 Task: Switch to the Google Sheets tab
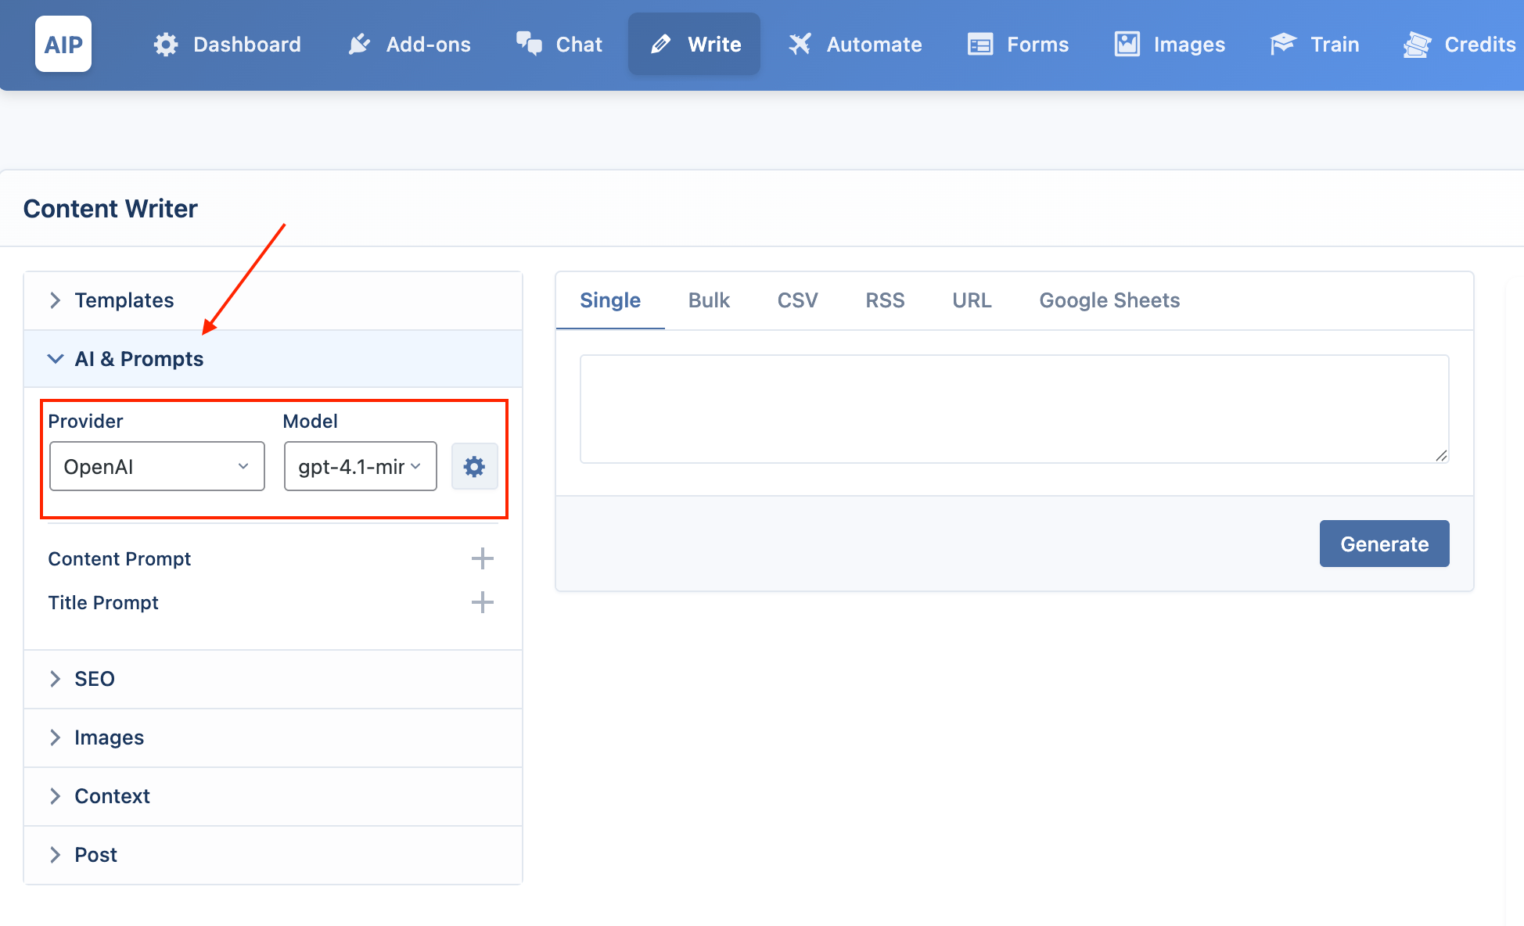pyautogui.click(x=1109, y=300)
